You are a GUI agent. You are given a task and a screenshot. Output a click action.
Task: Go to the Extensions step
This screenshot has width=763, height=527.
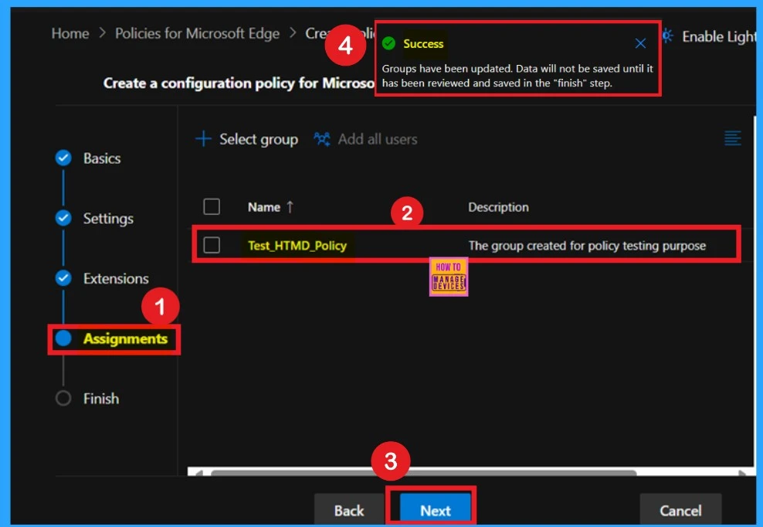point(116,279)
